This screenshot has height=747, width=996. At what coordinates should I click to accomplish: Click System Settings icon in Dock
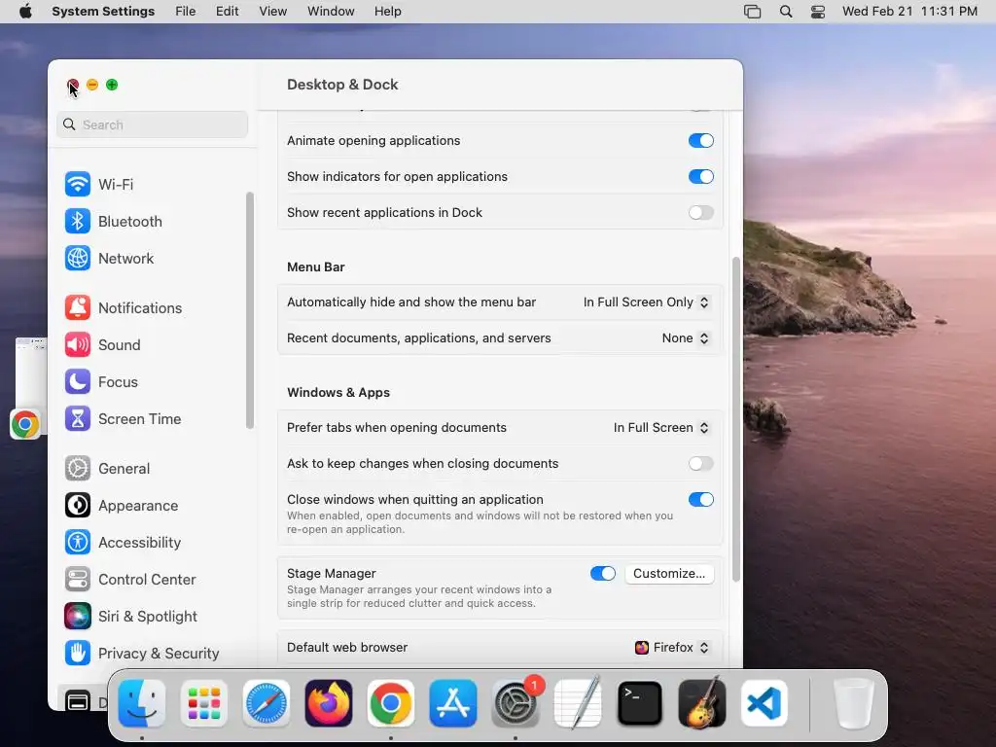[x=516, y=703]
